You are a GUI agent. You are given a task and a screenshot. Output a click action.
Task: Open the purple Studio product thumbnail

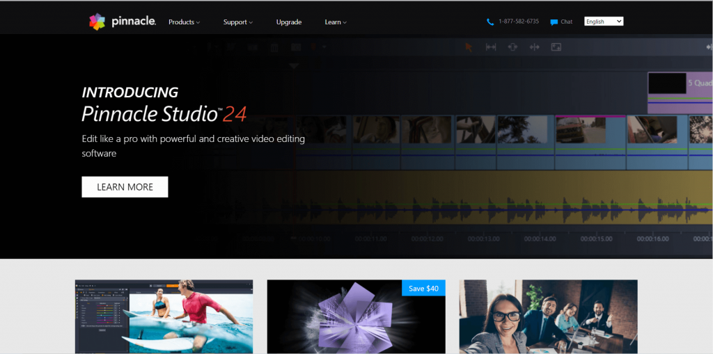pyautogui.click(x=356, y=316)
